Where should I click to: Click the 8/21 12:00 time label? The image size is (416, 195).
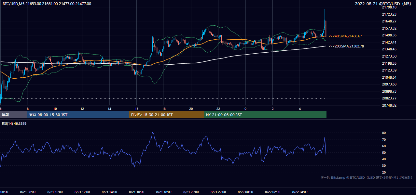click(x=82, y=192)
